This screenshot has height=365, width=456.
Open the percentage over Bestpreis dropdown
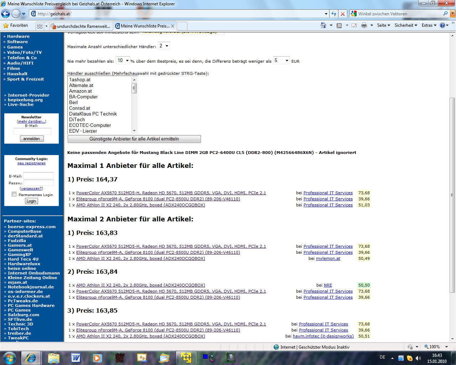tap(123, 61)
